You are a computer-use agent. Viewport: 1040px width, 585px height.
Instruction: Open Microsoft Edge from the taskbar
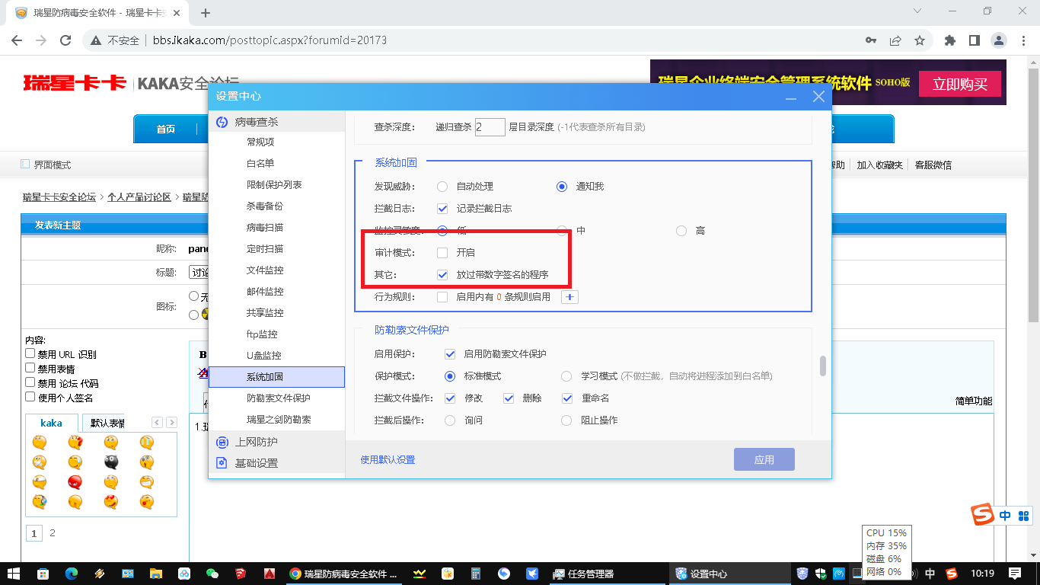pyautogui.click(x=72, y=574)
